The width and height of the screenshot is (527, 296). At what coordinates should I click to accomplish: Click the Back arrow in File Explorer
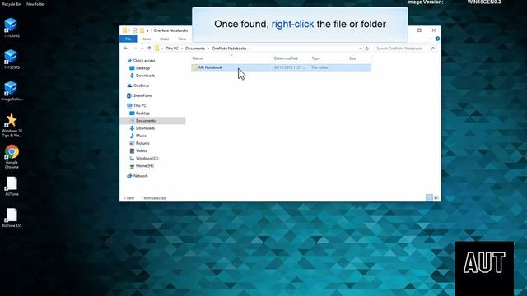[x=126, y=49]
